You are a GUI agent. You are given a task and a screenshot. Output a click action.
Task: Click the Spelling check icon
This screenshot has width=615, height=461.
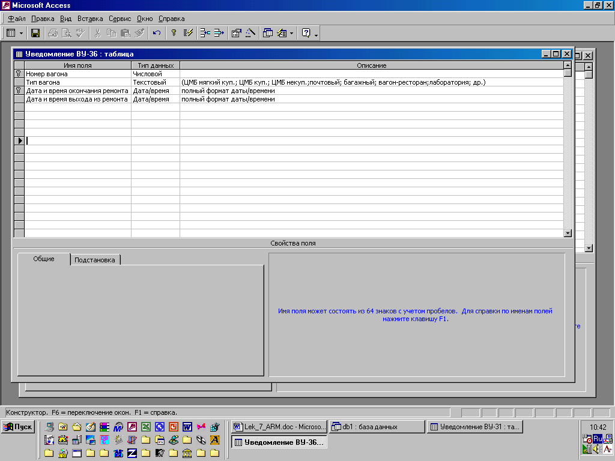pyautogui.click(x=81, y=34)
